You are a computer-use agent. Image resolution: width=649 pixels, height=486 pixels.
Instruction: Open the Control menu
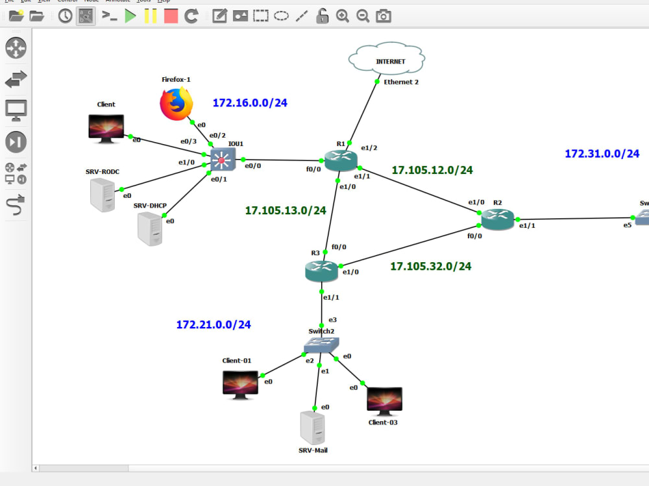pyautogui.click(x=67, y=1)
